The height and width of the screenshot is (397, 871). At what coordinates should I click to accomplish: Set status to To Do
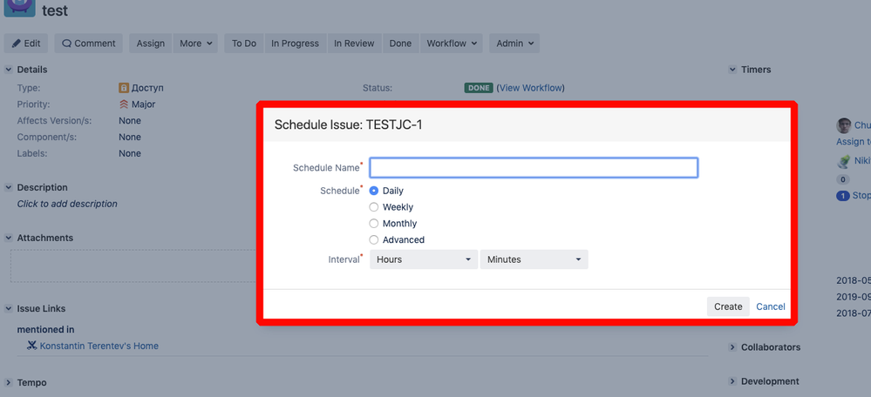click(244, 44)
